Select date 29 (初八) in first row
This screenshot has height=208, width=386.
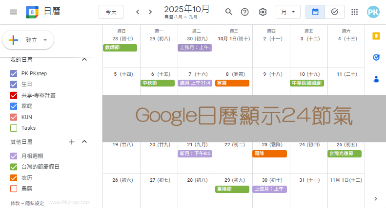[x=160, y=39]
